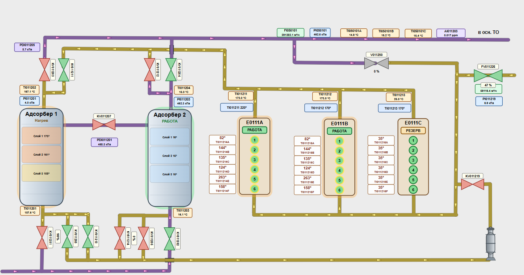The width and height of the screenshot is (524, 275).
Task: Select heater element 5 in E0111B
Action: [339, 180]
